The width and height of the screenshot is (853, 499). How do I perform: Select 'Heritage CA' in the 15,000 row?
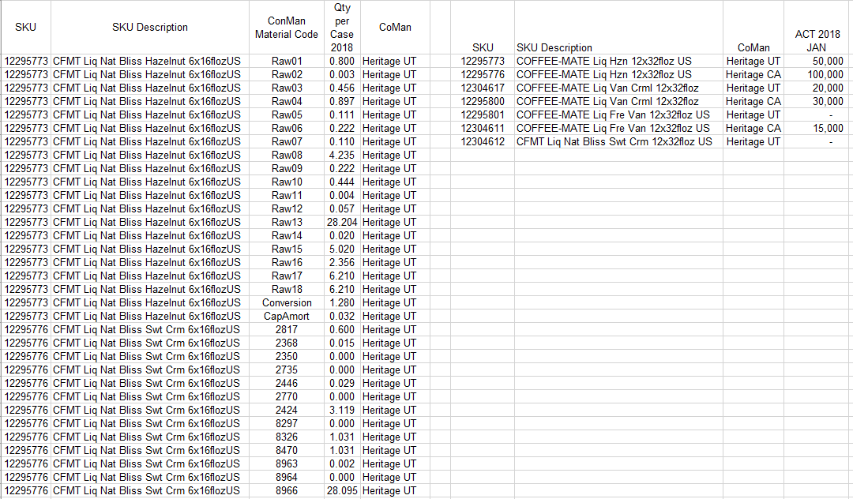(x=753, y=128)
